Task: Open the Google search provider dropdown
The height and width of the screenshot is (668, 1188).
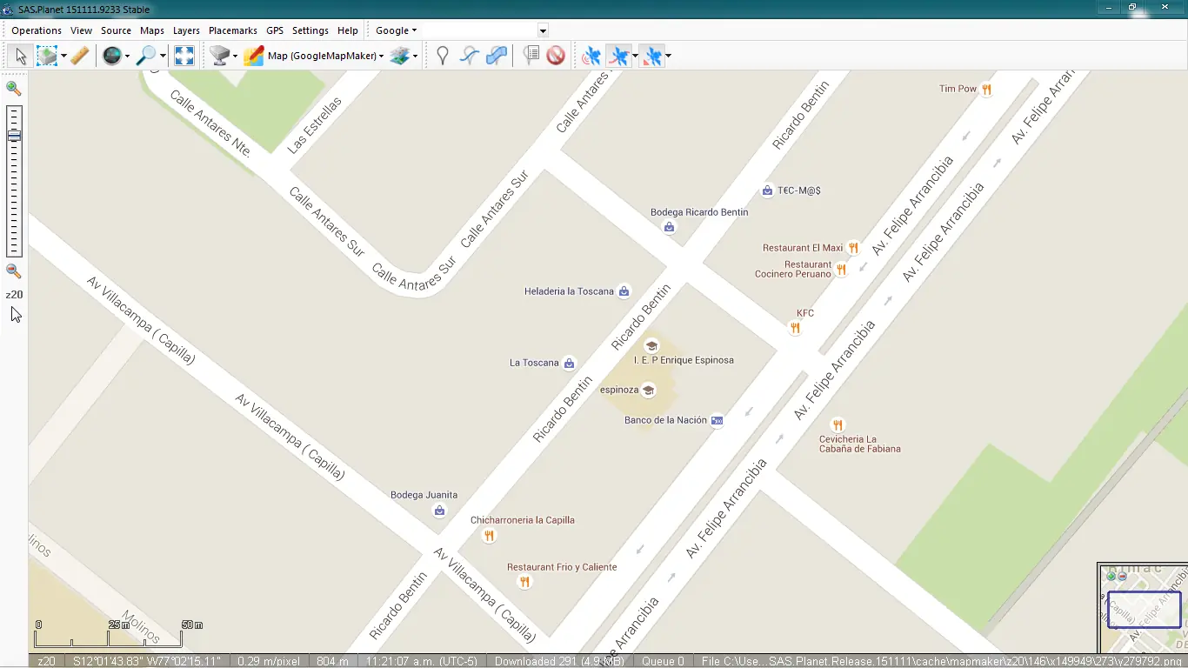Action: 396,30
